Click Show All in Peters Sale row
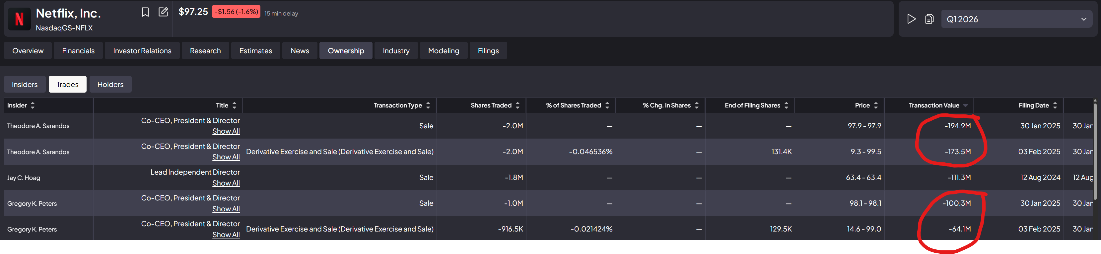Screen dimensions: 1101x254 226,209
